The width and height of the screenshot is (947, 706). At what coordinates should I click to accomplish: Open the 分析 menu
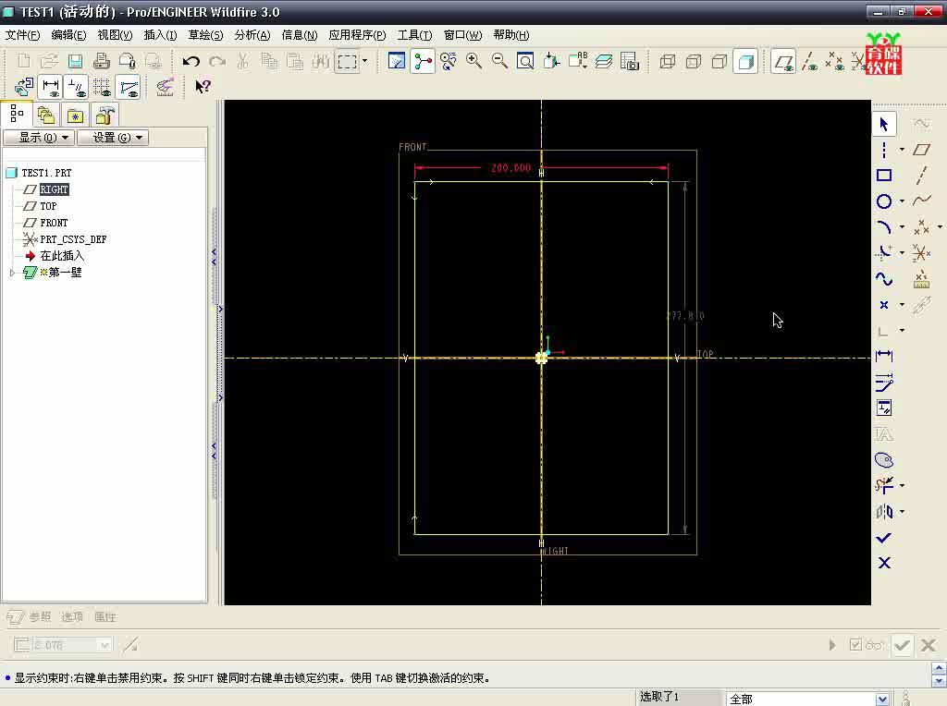tap(252, 35)
